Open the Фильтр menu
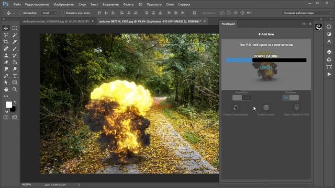The width and height of the screenshot is (335, 188). [128, 4]
